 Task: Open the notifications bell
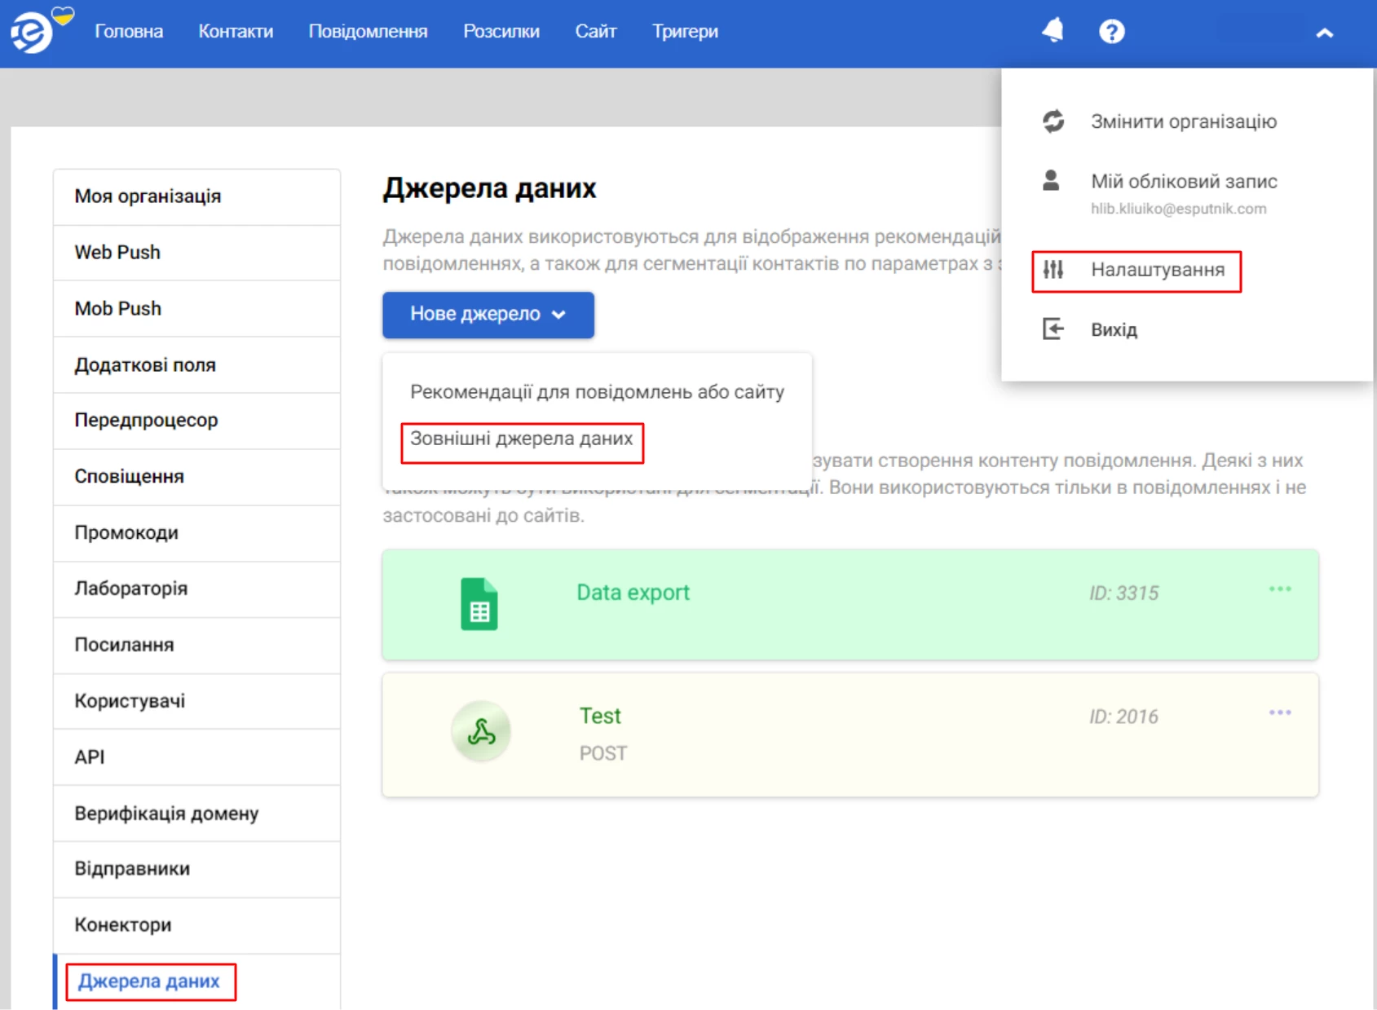click(1053, 30)
